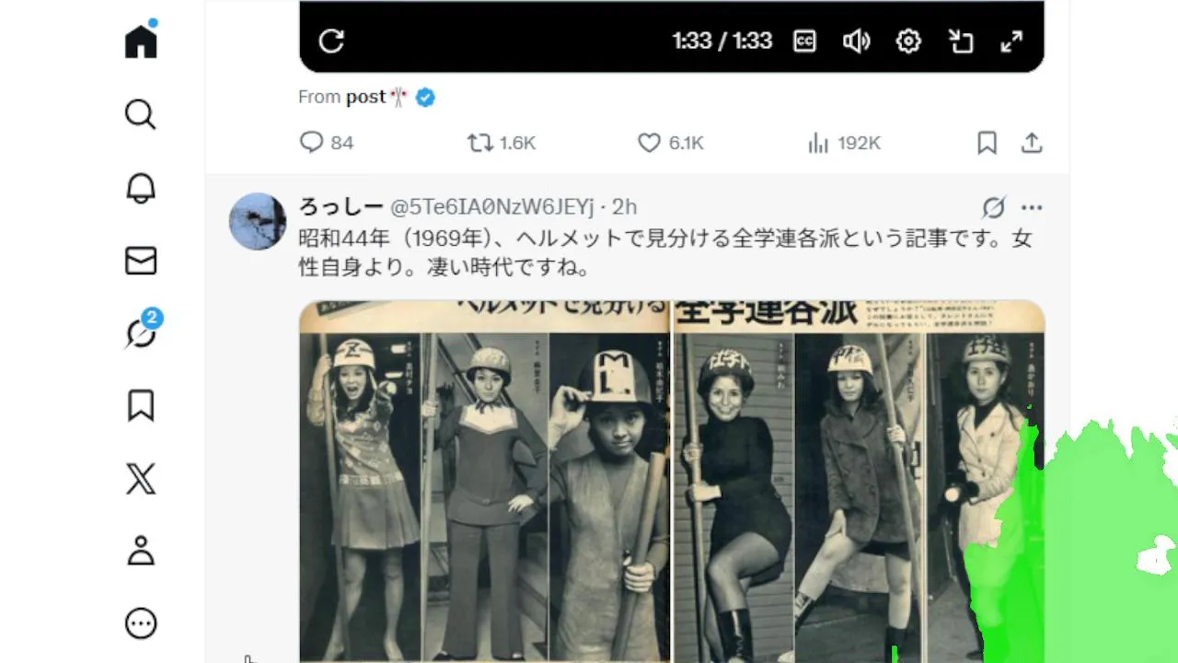Open the Notifications bell

(141, 188)
